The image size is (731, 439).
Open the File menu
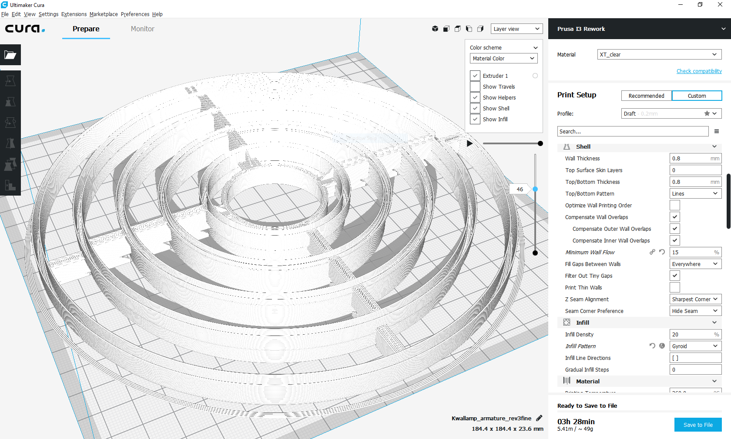point(5,14)
